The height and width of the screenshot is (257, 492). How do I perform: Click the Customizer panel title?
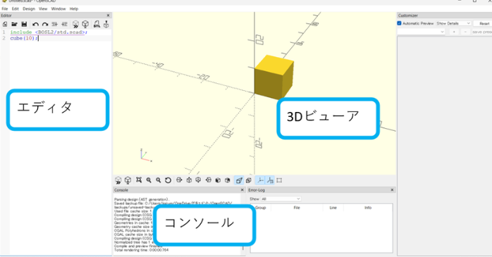[x=408, y=15]
